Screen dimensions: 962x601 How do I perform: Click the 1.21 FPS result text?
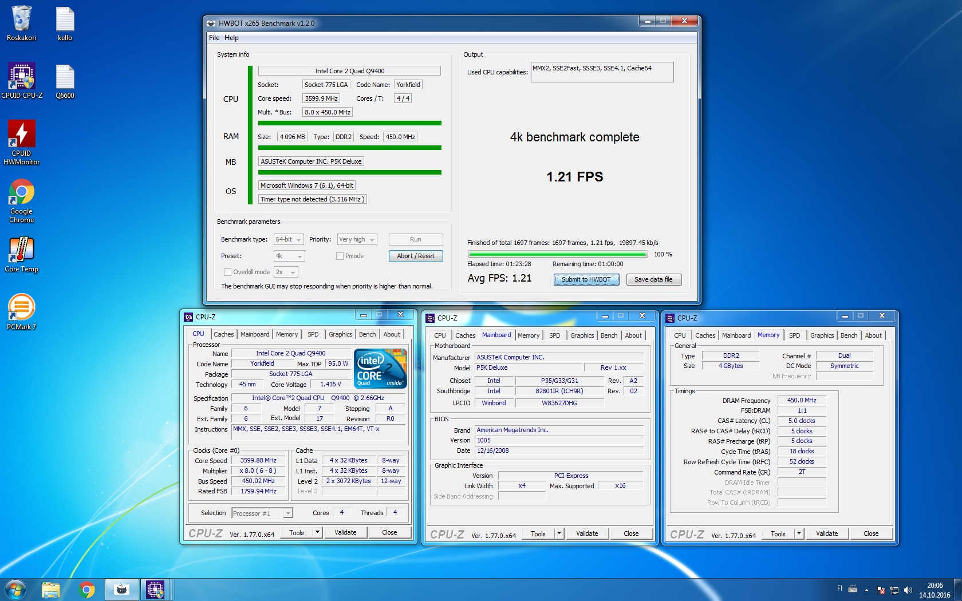pyautogui.click(x=574, y=177)
